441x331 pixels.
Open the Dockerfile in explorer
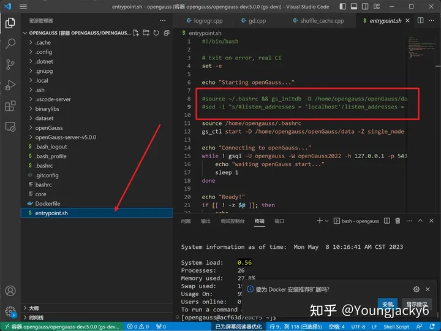click(x=97, y=204)
